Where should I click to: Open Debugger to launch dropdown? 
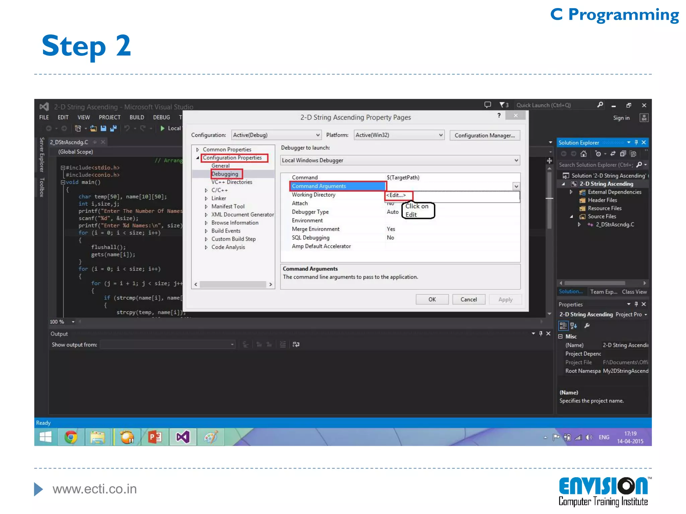400,160
